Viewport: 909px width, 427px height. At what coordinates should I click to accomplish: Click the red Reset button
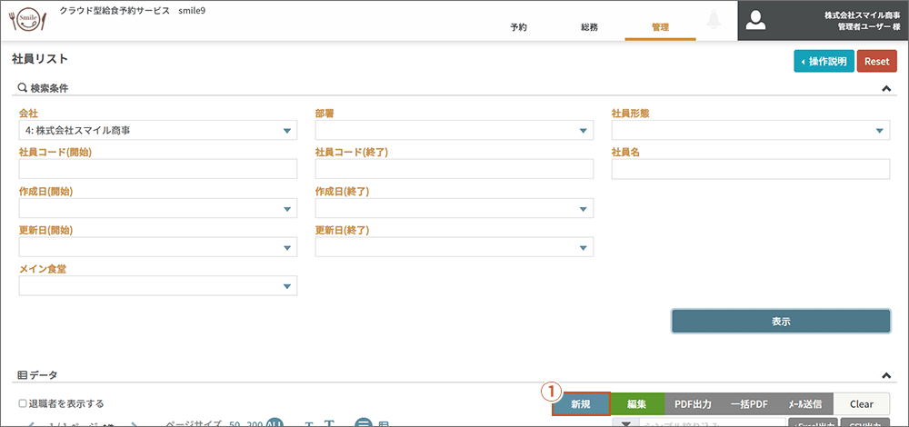coord(876,62)
